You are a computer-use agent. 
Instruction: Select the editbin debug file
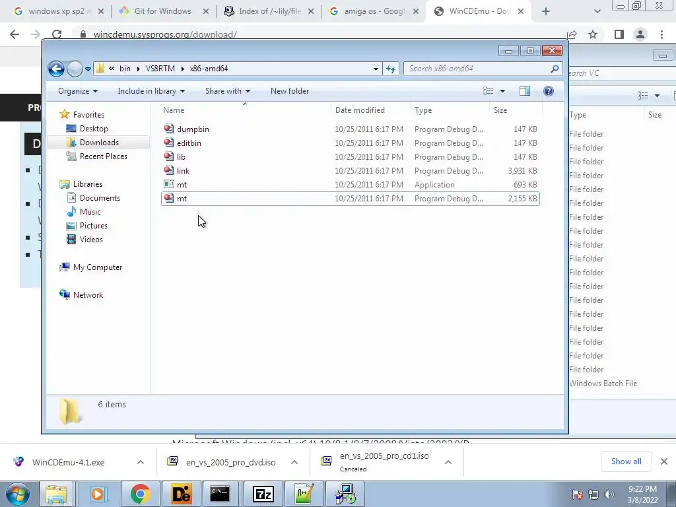(x=350, y=143)
